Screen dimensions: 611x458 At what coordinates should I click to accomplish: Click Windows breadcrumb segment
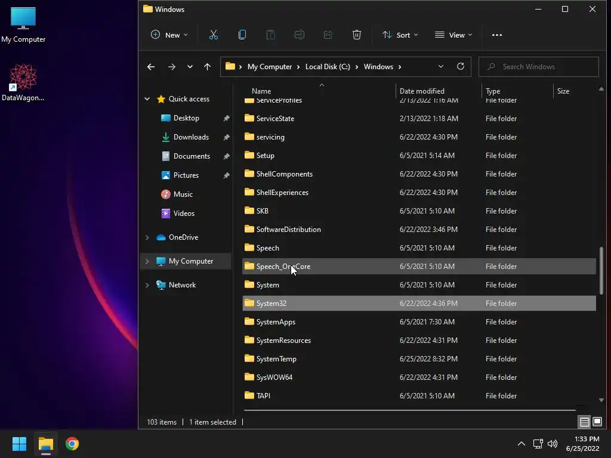pyautogui.click(x=378, y=67)
